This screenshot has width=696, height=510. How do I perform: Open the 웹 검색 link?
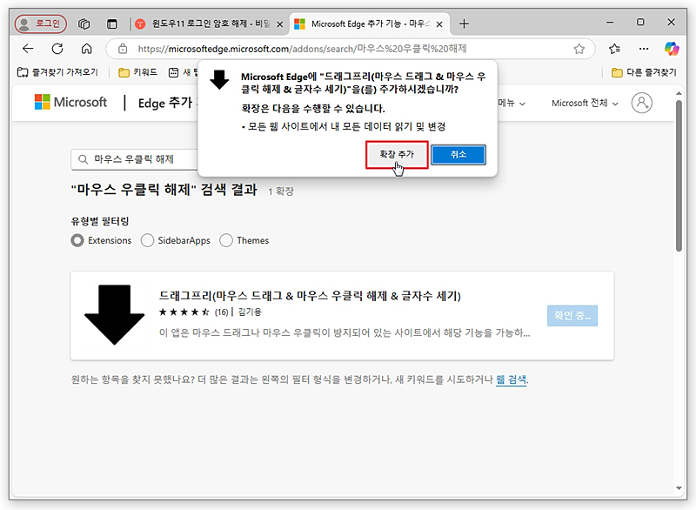tap(511, 379)
